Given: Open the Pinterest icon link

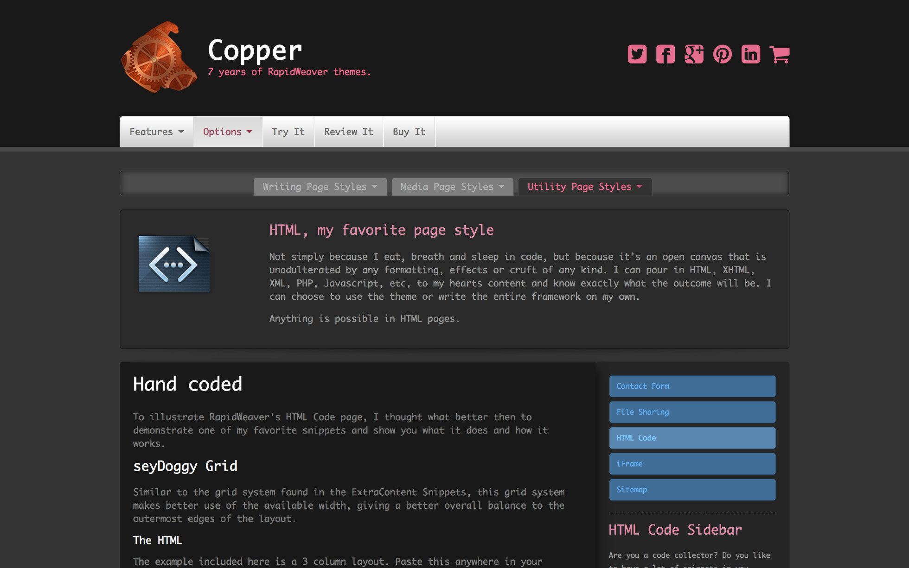Looking at the screenshot, I should pos(722,54).
